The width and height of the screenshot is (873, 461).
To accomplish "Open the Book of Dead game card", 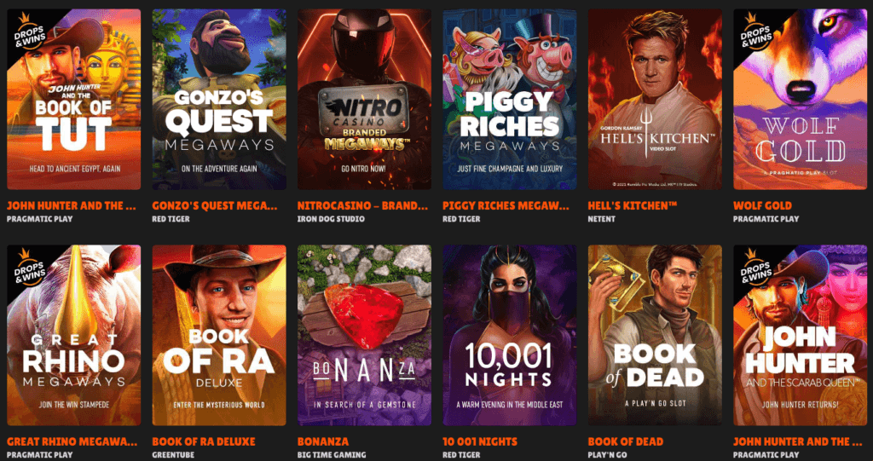I will [655, 335].
